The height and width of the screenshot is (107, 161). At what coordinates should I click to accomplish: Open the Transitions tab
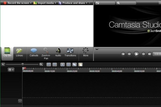pos(70,52)
